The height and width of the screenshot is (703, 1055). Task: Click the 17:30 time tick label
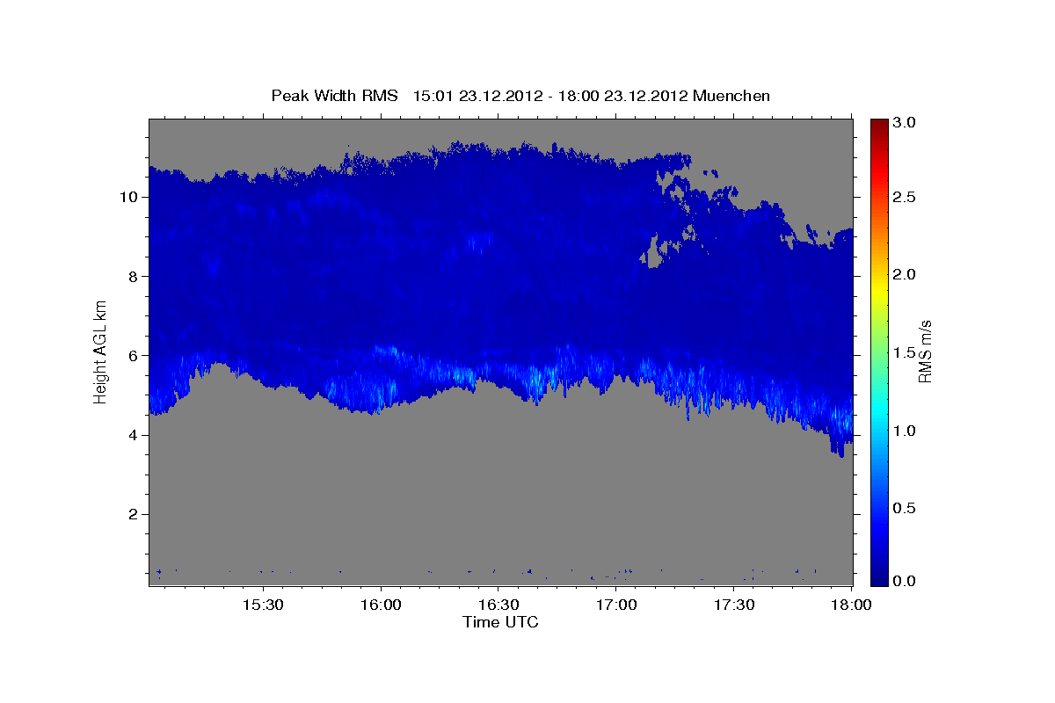[x=734, y=605]
